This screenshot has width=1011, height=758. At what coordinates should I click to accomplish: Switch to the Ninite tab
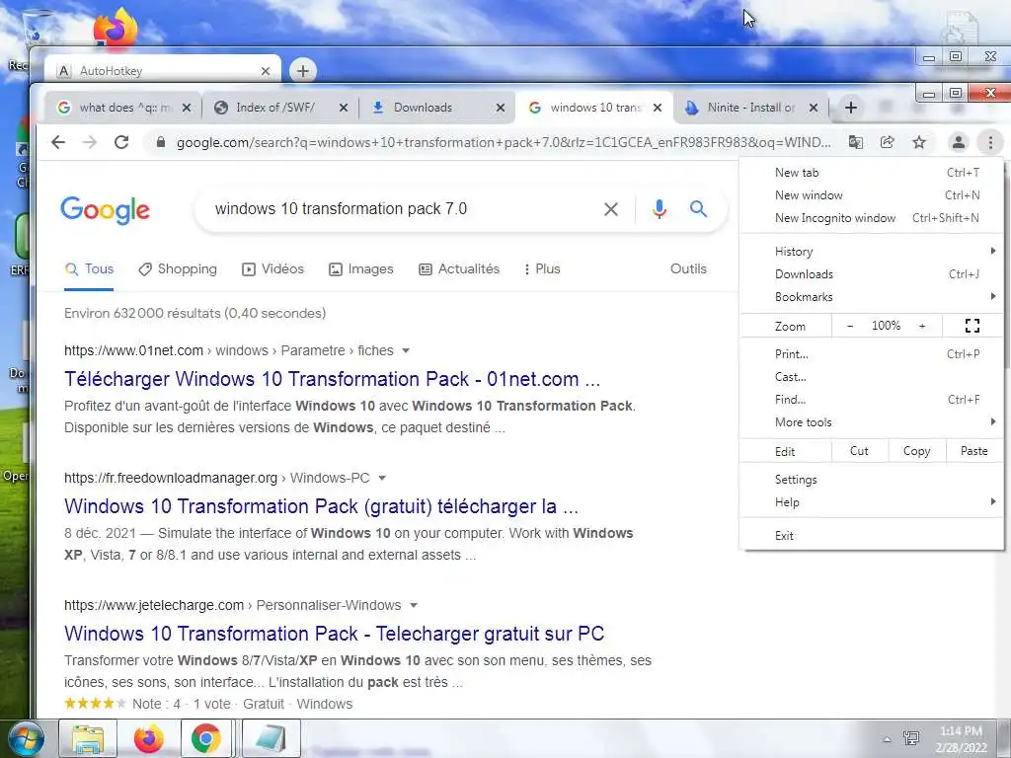[x=750, y=108]
